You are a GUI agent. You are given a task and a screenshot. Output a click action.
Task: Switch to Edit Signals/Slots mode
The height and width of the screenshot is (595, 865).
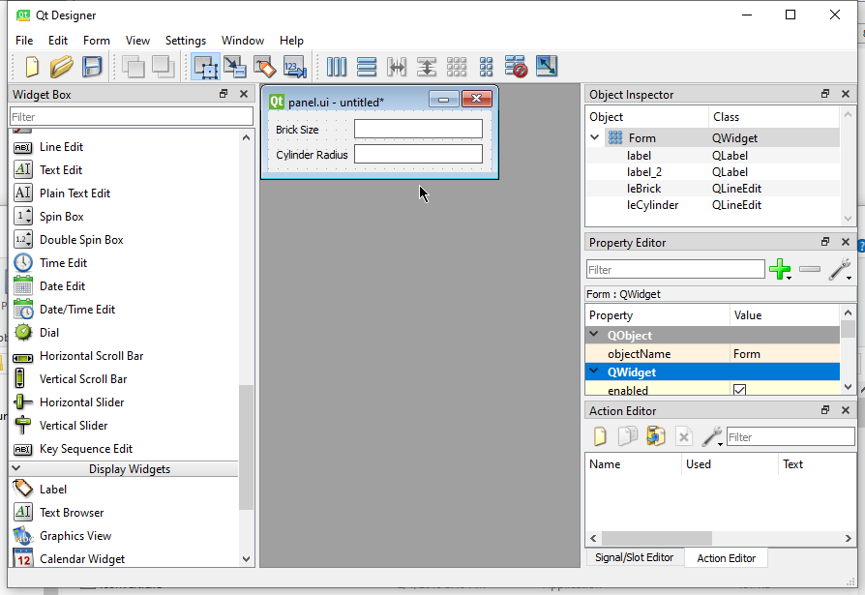(x=235, y=67)
